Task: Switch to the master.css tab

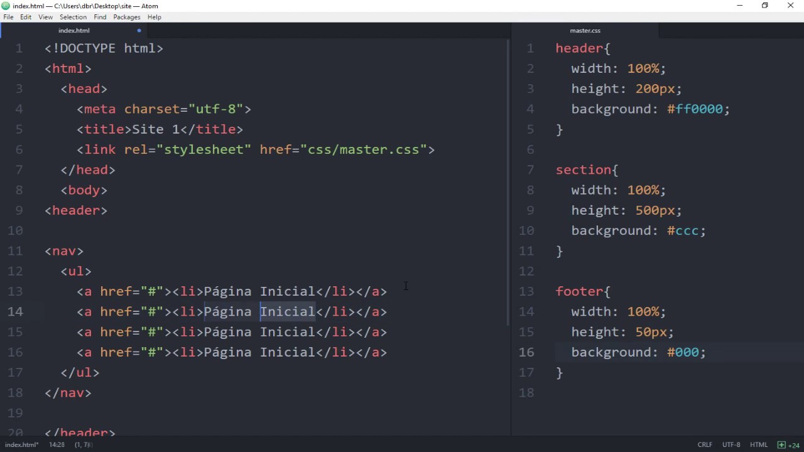Action: (x=585, y=30)
